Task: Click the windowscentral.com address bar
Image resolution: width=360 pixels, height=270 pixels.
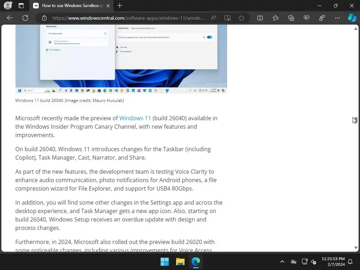Action: click(x=128, y=18)
